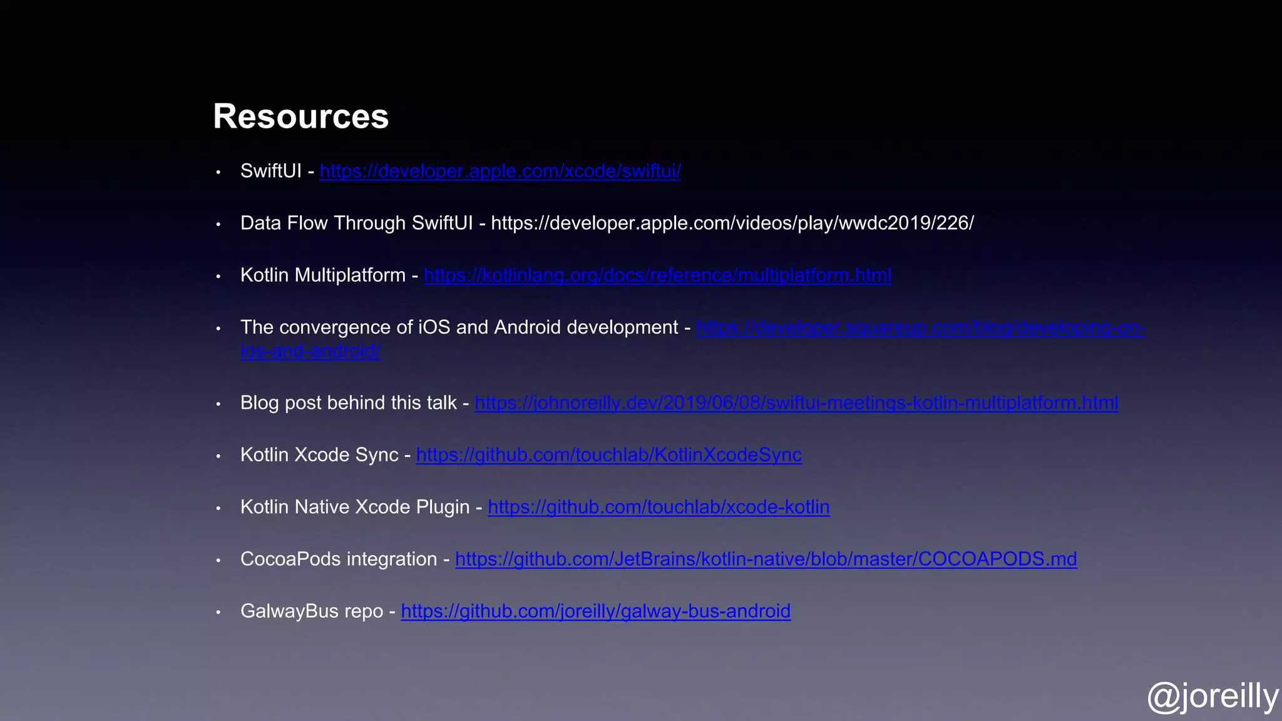The width and height of the screenshot is (1282, 721).
Task: Click the 'Kotlin Native Xcode Plugin' label
Action: pyautogui.click(x=355, y=507)
